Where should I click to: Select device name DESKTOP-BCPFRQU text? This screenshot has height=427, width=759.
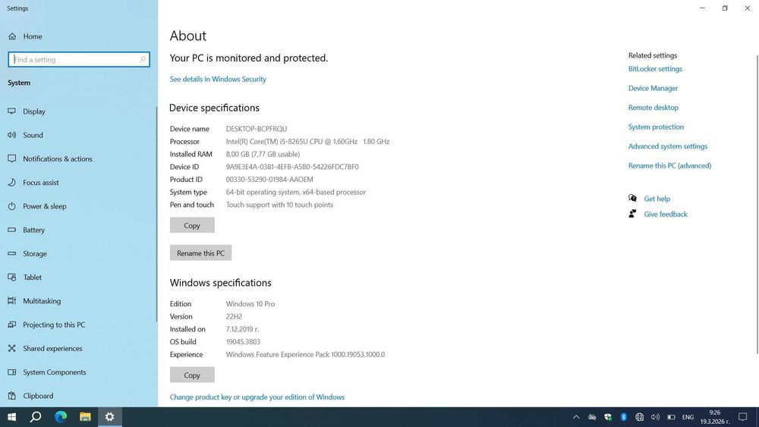click(256, 129)
